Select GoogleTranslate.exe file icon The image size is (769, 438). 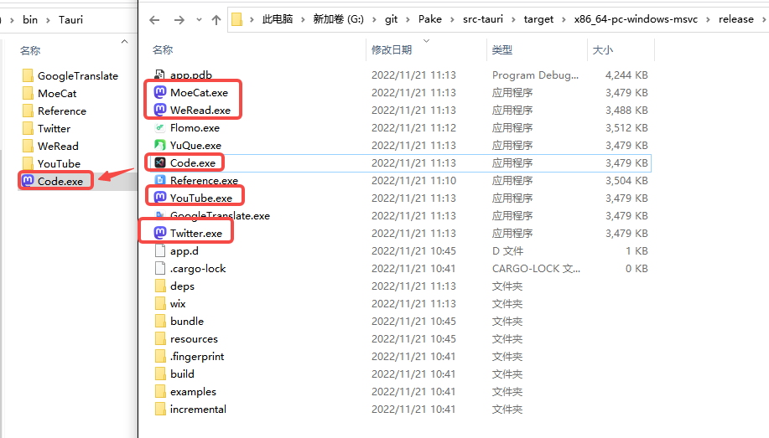(160, 215)
